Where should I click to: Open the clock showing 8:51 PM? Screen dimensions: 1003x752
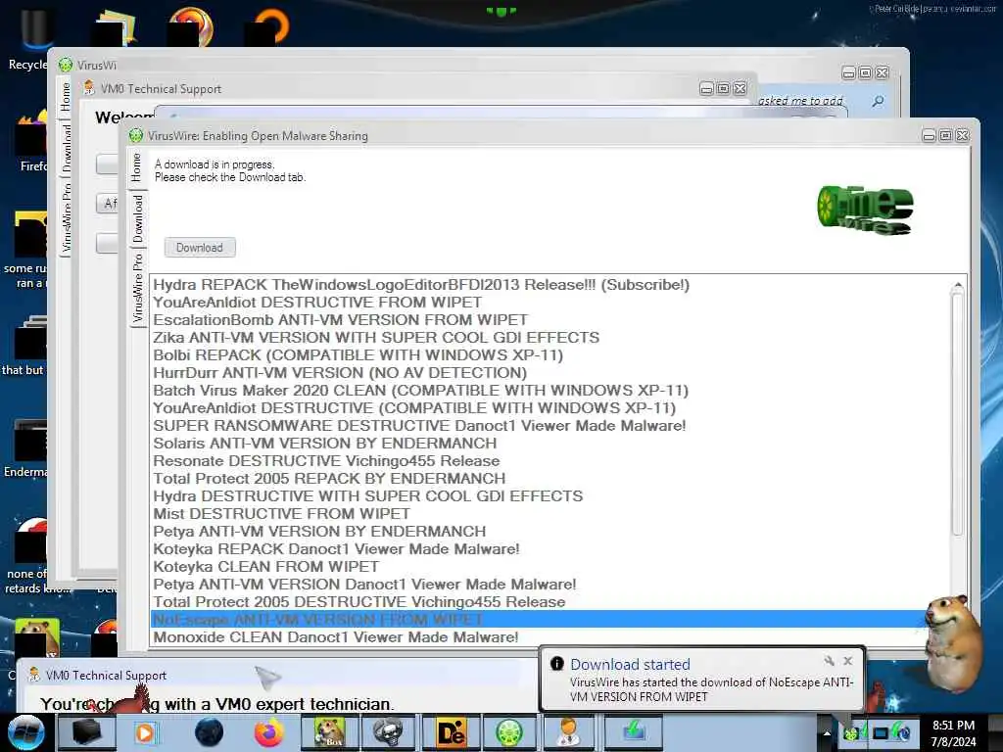point(953,733)
